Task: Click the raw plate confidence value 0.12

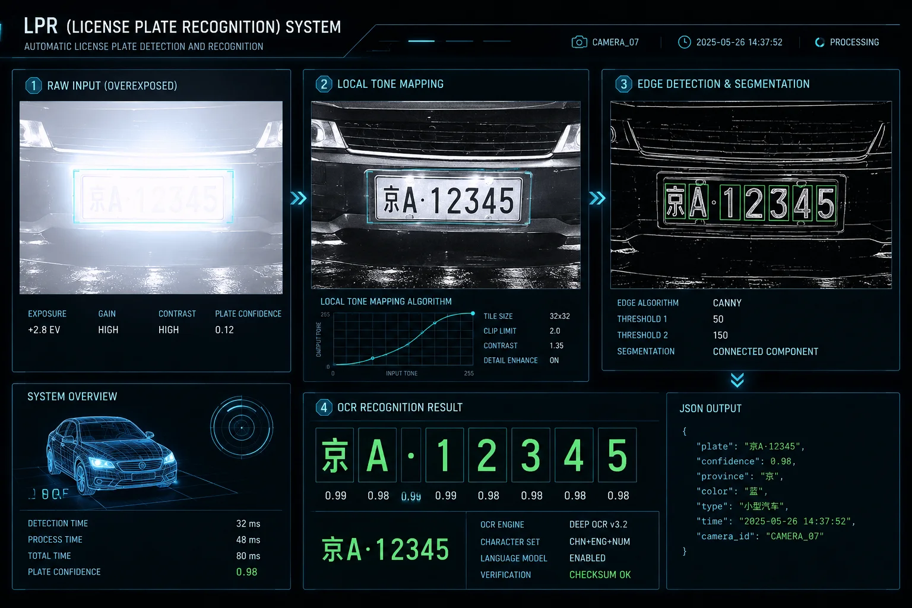Action: 224,330
